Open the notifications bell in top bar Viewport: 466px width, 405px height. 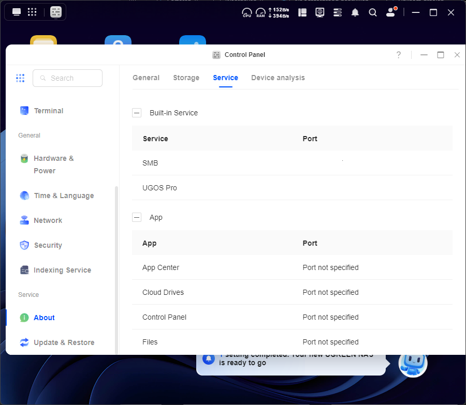(355, 12)
